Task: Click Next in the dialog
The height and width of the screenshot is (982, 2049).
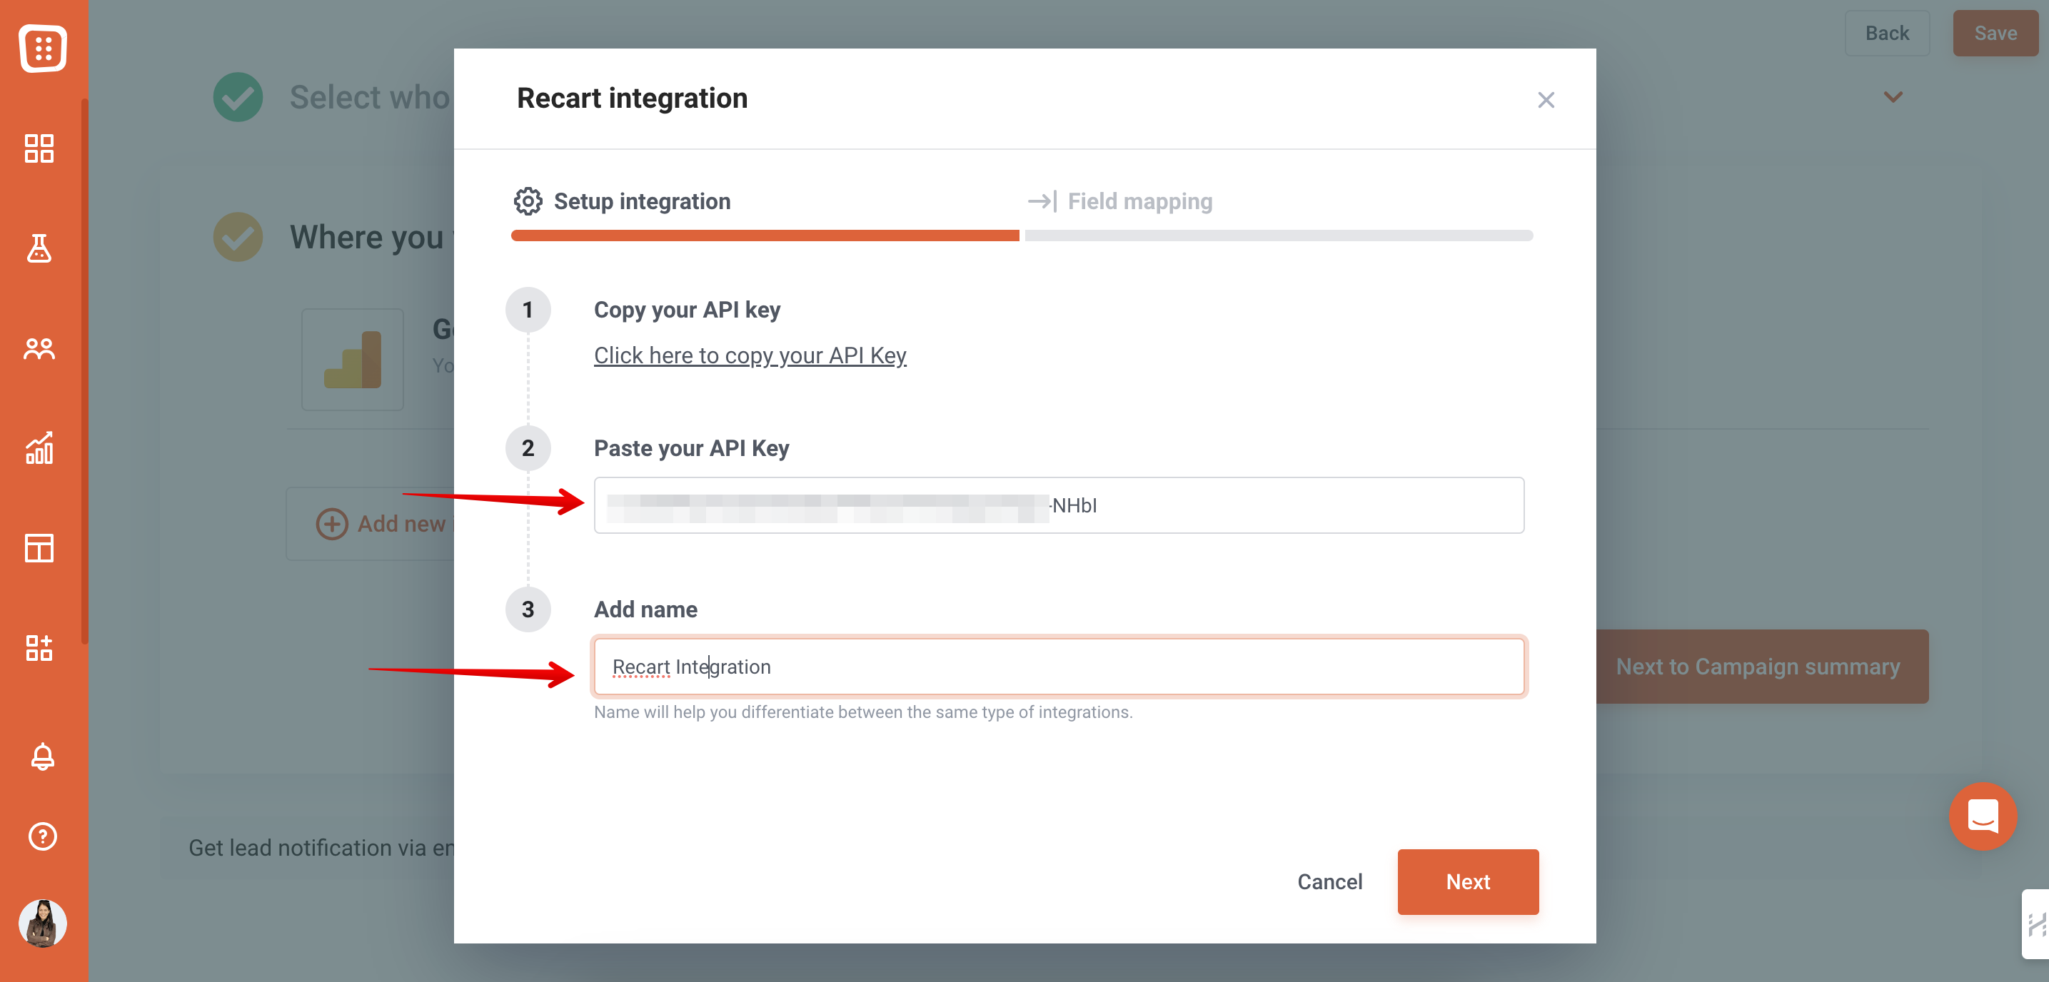Action: coord(1466,881)
